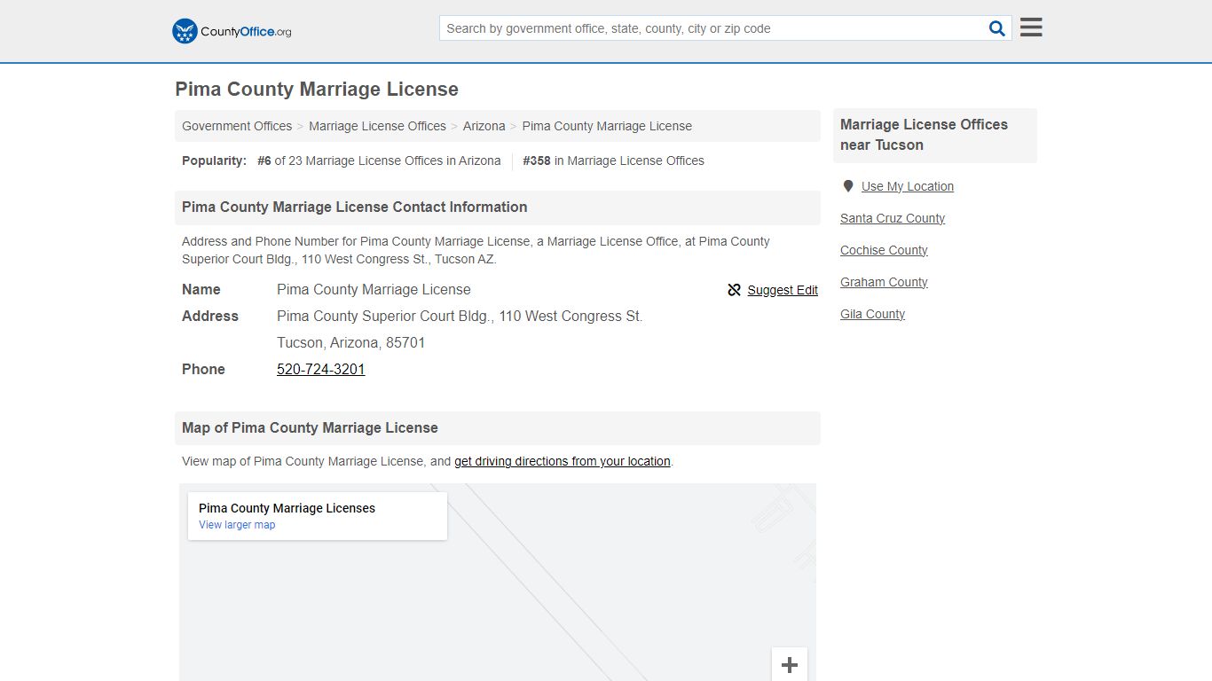Click Use My Location
This screenshot has height=681, width=1212.
pos(908,186)
